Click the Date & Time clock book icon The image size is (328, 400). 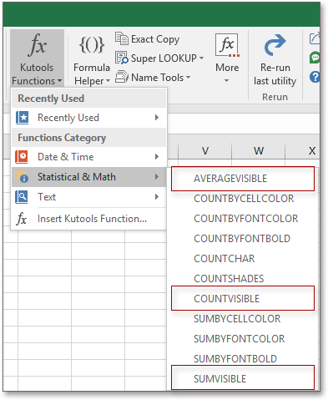[22, 157]
